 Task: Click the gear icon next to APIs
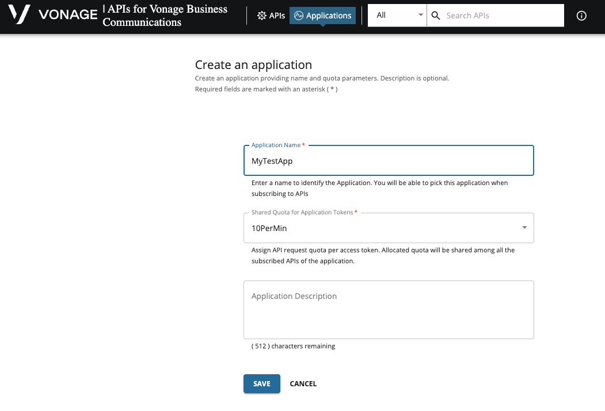262,16
